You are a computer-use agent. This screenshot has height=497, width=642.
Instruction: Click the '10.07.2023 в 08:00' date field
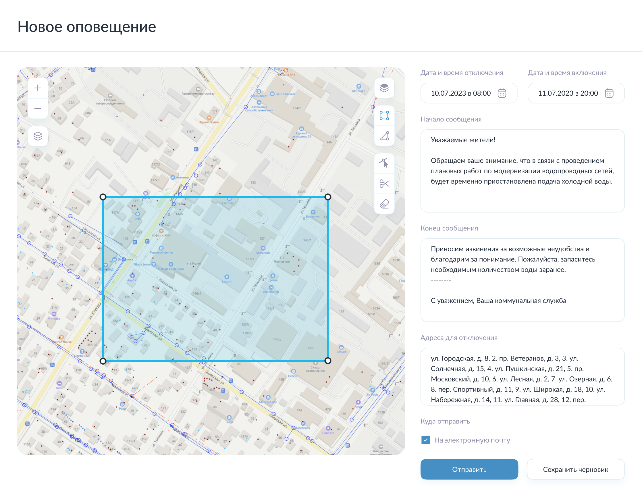click(462, 93)
